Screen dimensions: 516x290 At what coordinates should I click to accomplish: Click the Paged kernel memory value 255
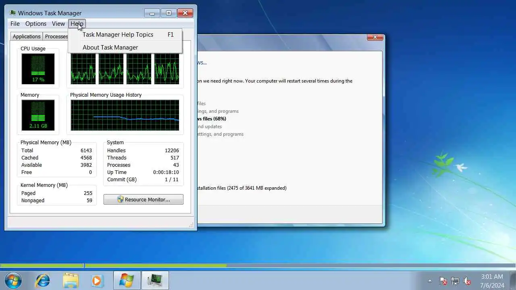tap(88, 193)
